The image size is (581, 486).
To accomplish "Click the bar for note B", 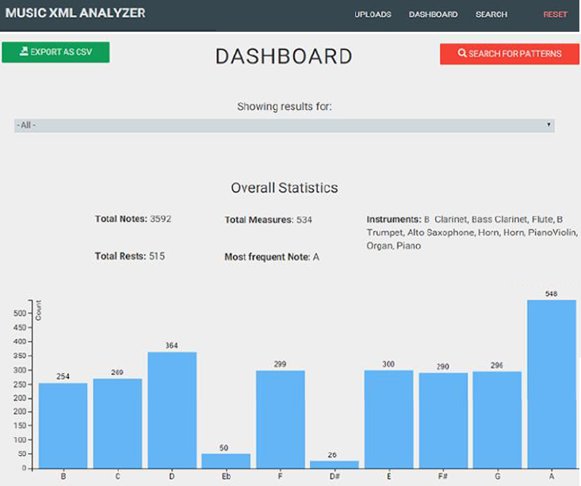I will (63, 426).
